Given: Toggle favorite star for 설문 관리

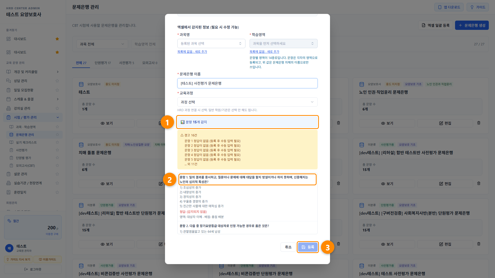Looking at the screenshot, I should [x=57, y=174].
